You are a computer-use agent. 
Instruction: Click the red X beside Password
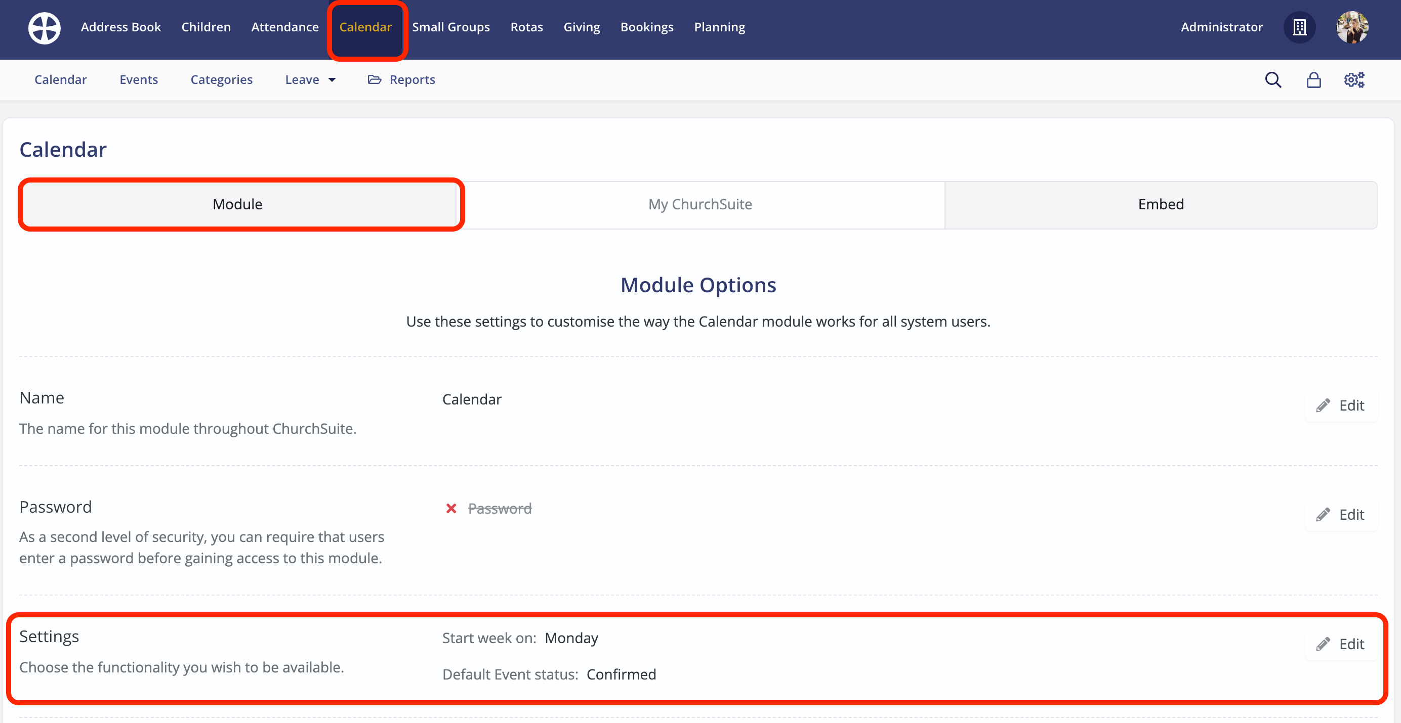click(x=451, y=509)
